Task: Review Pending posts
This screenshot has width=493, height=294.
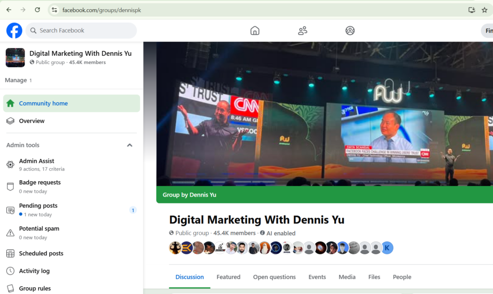Action: coord(38,206)
